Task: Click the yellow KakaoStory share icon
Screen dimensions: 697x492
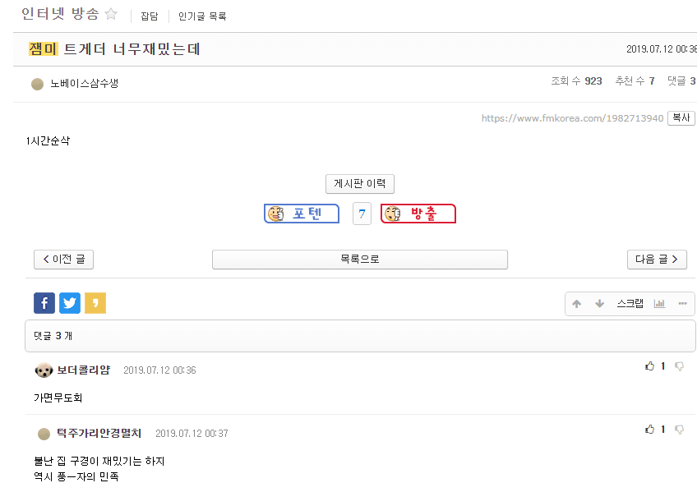Action: [95, 303]
